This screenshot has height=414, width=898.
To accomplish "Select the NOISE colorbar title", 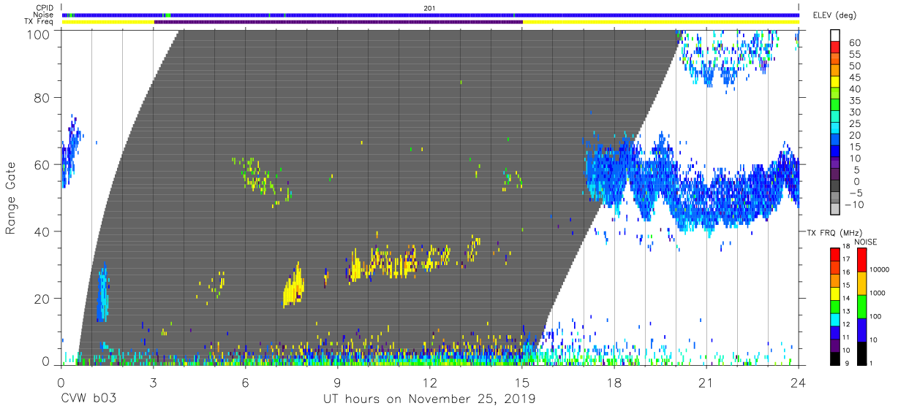I will pos(864,242).
